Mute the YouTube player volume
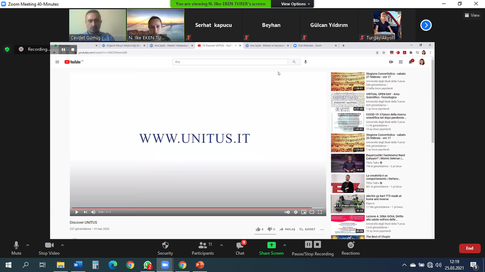The height and width of the screenshot is (272, 485). pyautogui.click(x=93, y=212)
